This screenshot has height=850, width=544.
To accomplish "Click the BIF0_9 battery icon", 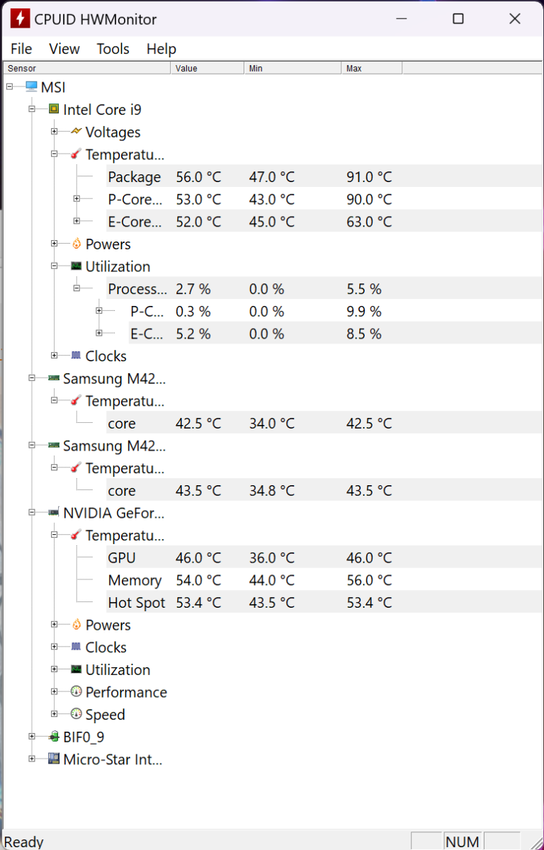I will point(54,737).
